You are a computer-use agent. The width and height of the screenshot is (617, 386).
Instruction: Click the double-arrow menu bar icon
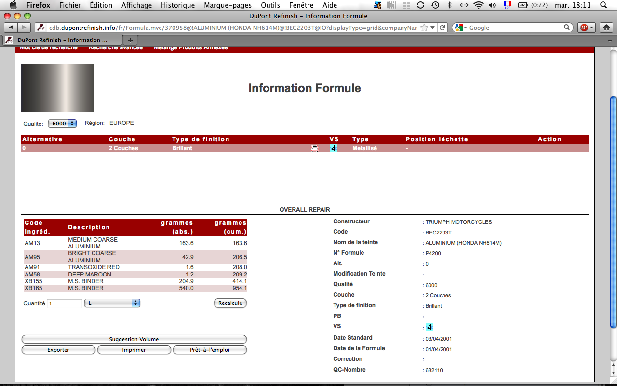coord(464,5)
